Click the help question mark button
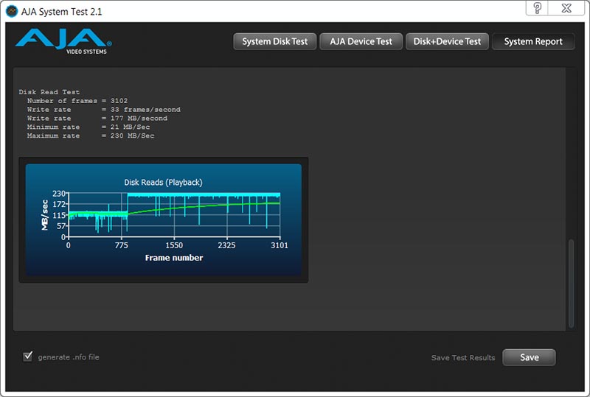 point(538,8)
